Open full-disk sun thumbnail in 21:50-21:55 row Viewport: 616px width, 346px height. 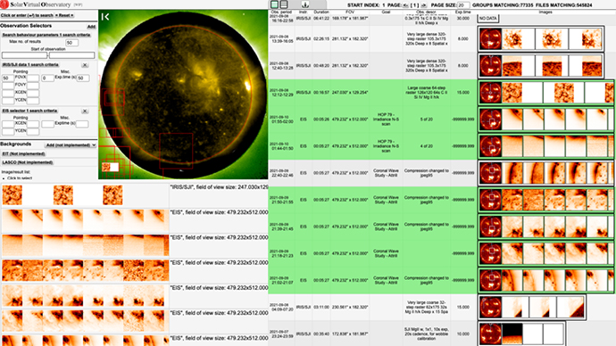[x=490, y=200]
